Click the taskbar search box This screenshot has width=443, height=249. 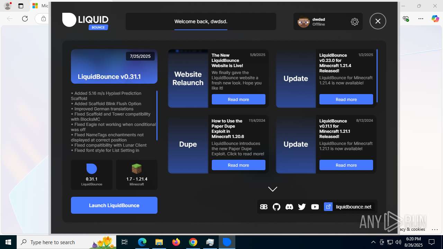tap(67, 242)
